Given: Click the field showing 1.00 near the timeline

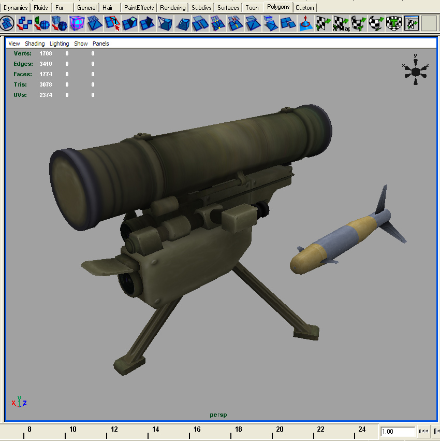Looking at the screenshot, I should (398, 432).
